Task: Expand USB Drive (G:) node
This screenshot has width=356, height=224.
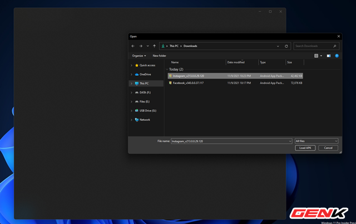Action: pos(131,111)
